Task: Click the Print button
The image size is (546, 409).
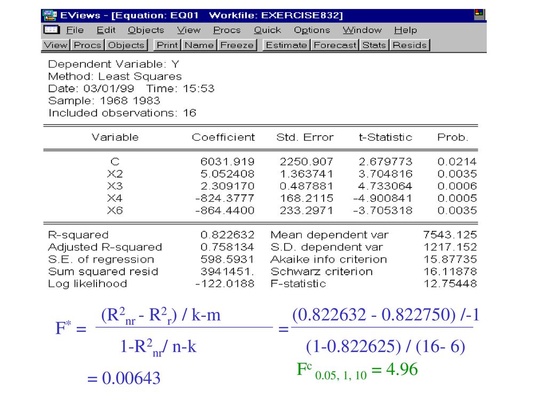Action: [167, 45]
